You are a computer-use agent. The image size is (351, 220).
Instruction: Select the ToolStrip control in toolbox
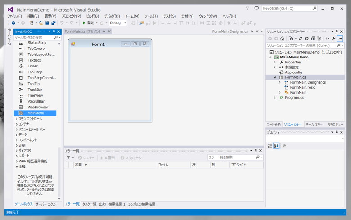coord(35,72)
